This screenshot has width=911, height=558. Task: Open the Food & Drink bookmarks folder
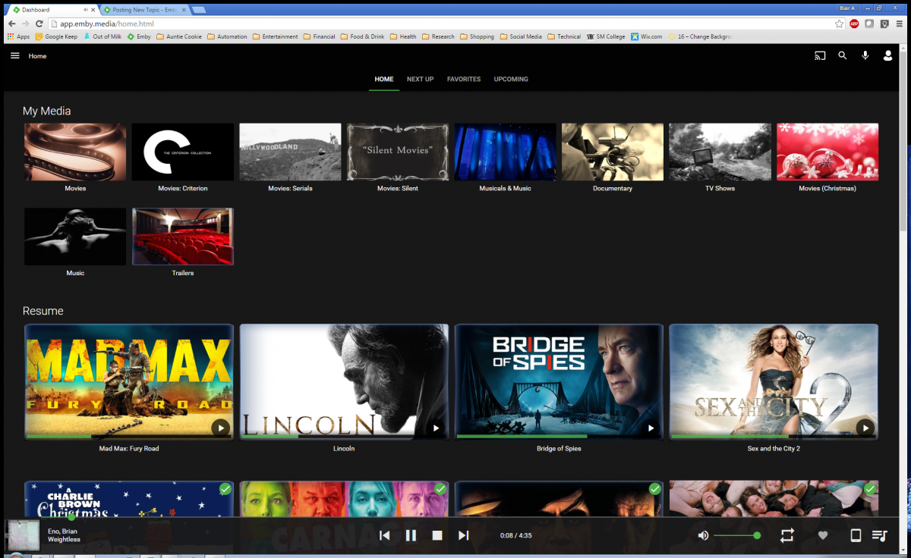362,36
